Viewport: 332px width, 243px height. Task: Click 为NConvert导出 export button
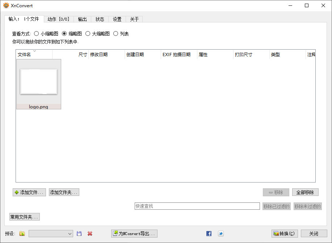[x=134, y=234]
